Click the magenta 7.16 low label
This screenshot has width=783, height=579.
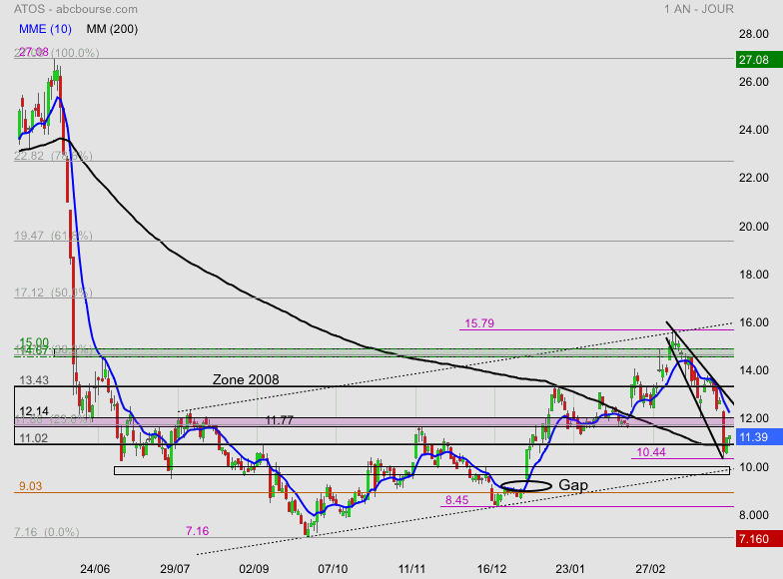[x=198, y=531]
